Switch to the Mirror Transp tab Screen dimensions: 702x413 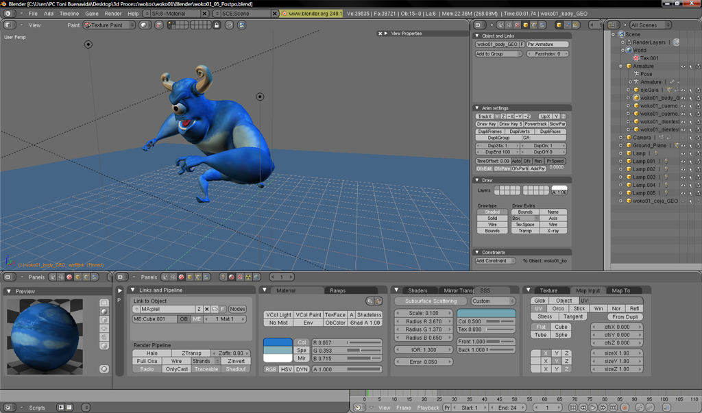459,290
